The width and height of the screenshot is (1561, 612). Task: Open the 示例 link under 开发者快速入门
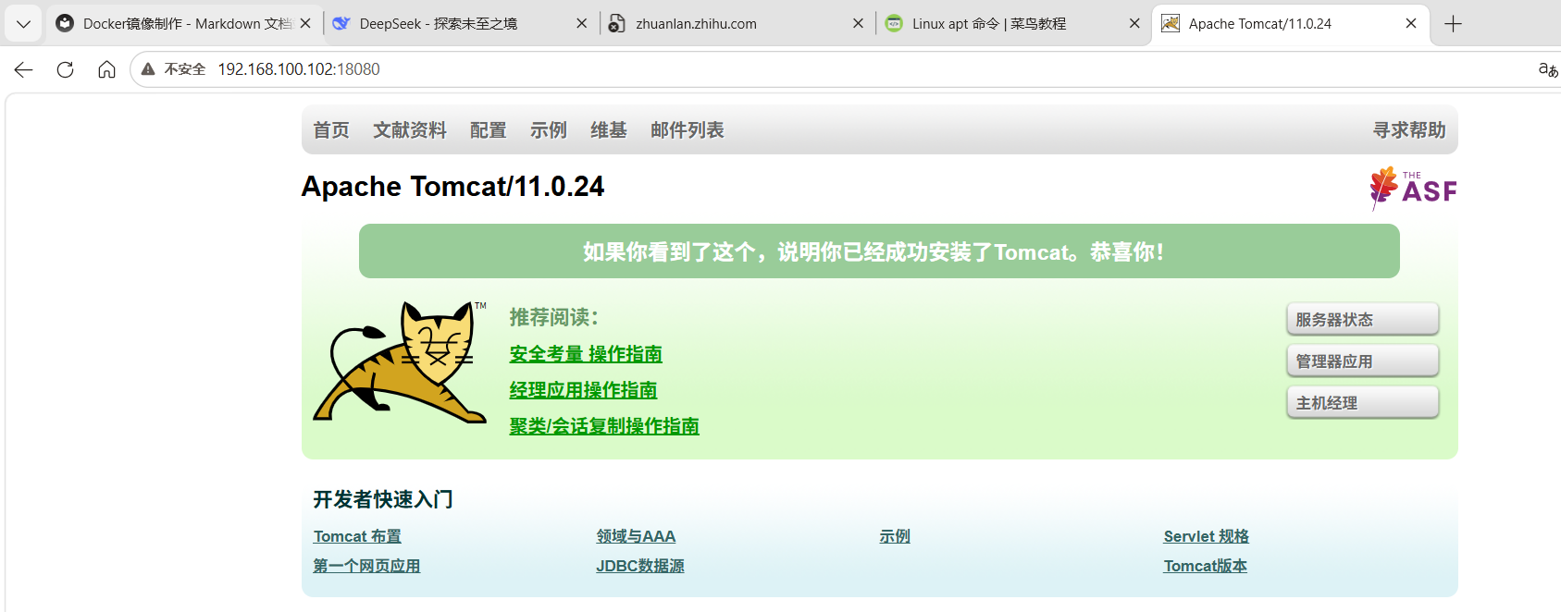(x=895, y=536)
